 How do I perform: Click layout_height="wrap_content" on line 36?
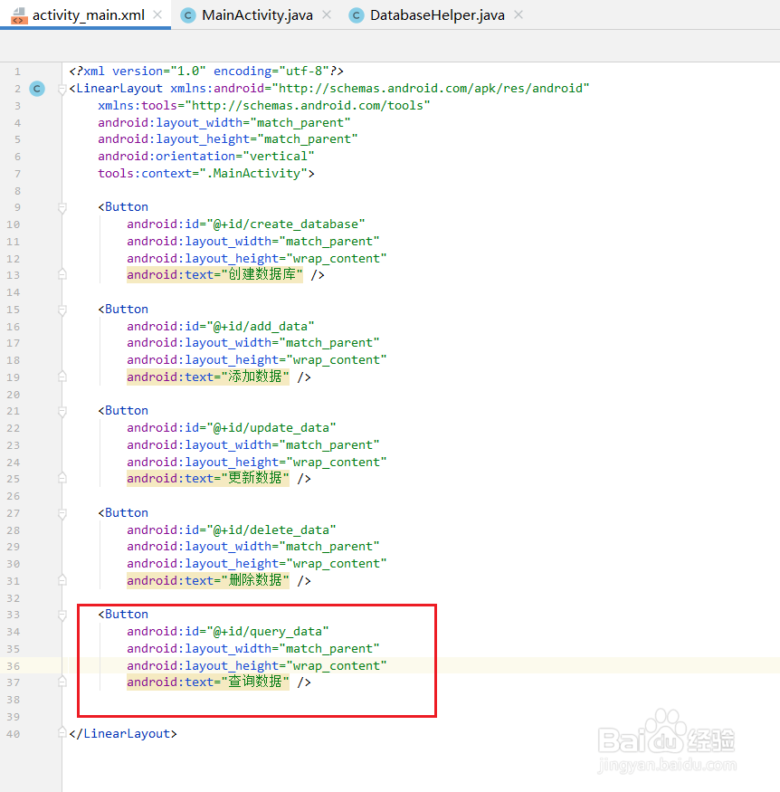(256, 665)
